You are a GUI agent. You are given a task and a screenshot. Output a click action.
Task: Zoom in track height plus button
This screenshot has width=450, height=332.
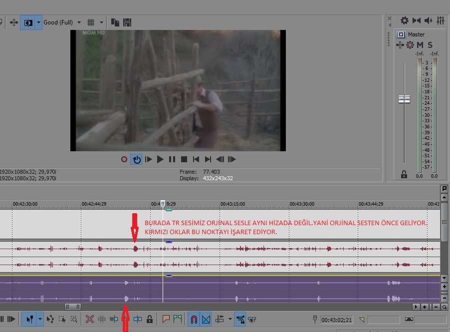[x=444, y=287]
